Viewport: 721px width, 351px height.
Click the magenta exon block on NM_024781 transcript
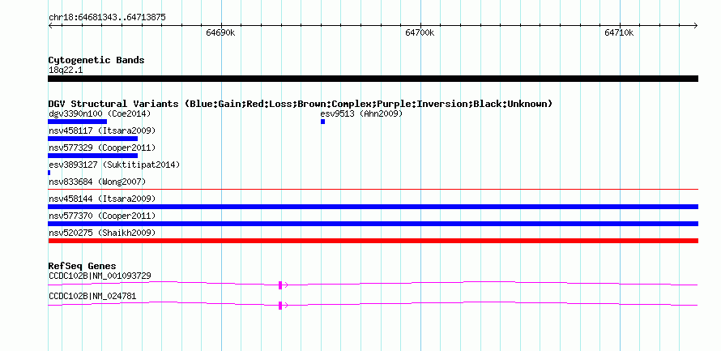(280, 306)
